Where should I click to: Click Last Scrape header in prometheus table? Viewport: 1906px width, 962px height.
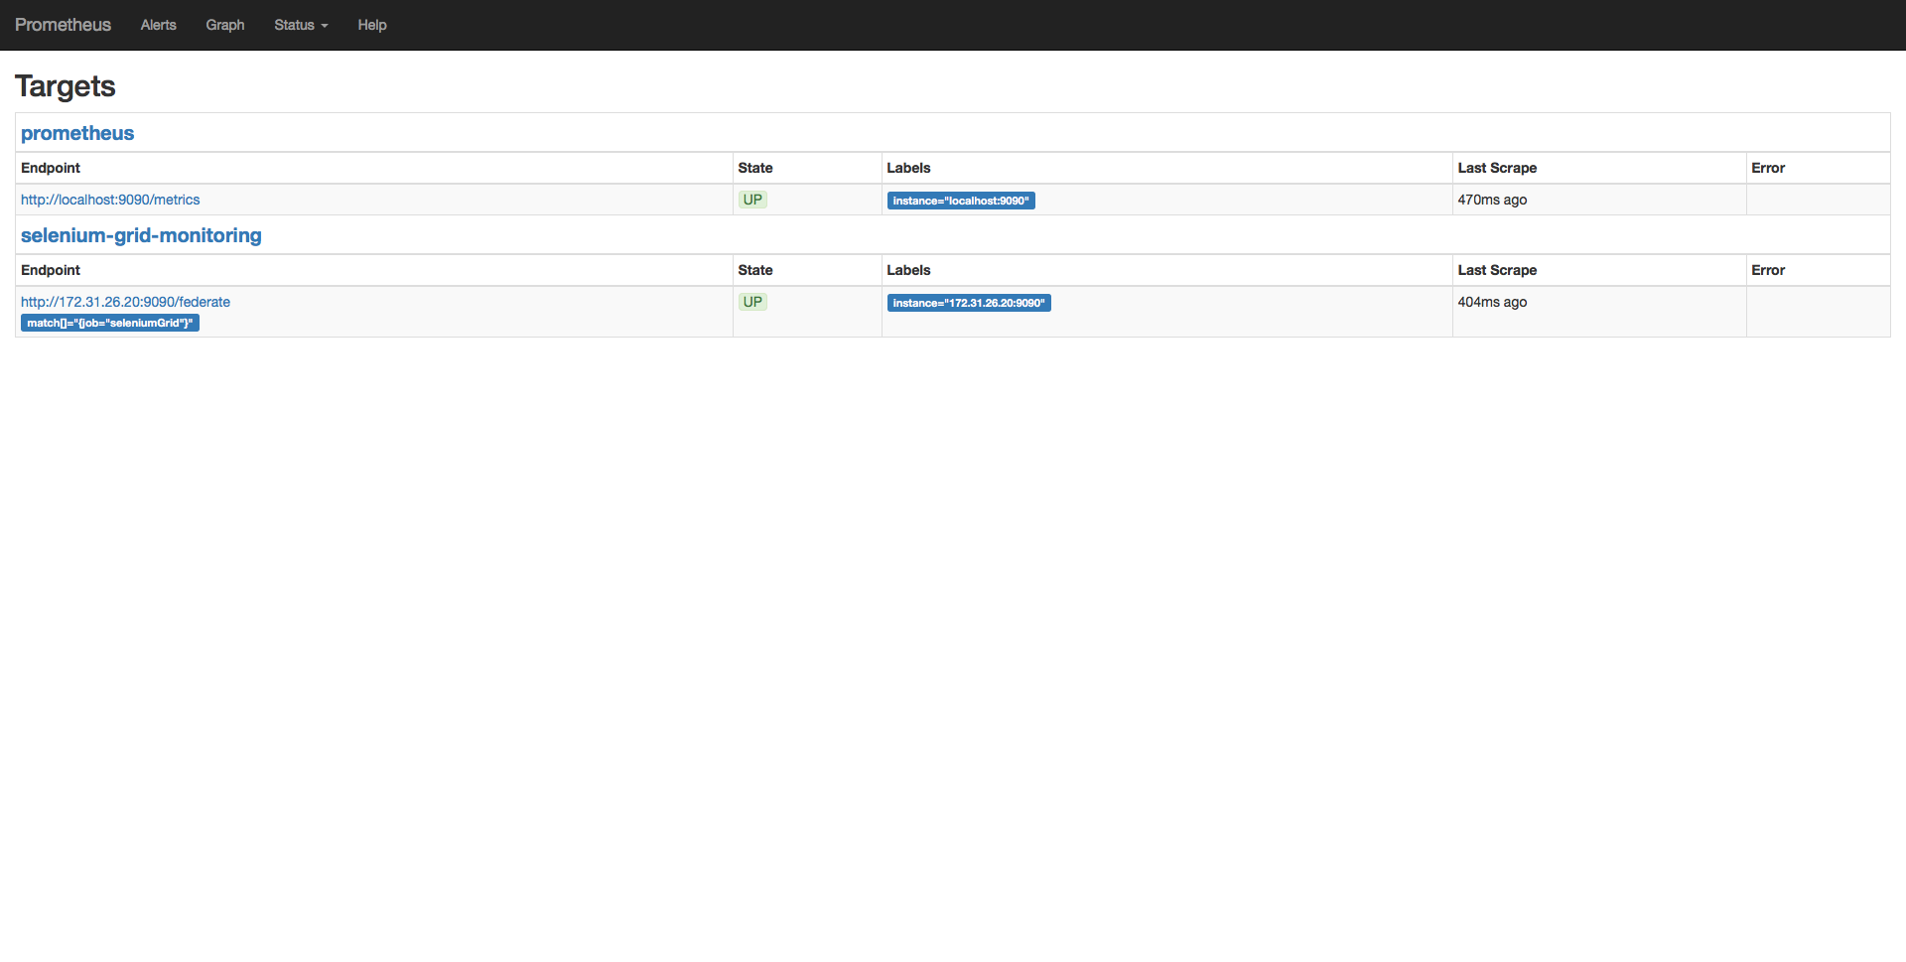click(1497, 168)
